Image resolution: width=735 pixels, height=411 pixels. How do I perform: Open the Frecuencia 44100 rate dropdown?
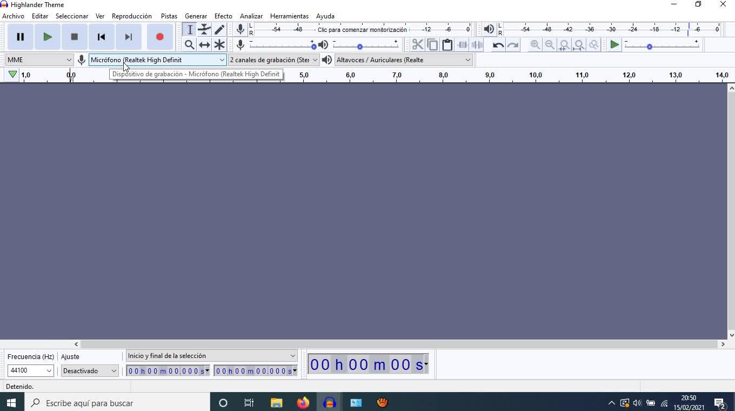[x=30, y=370]
